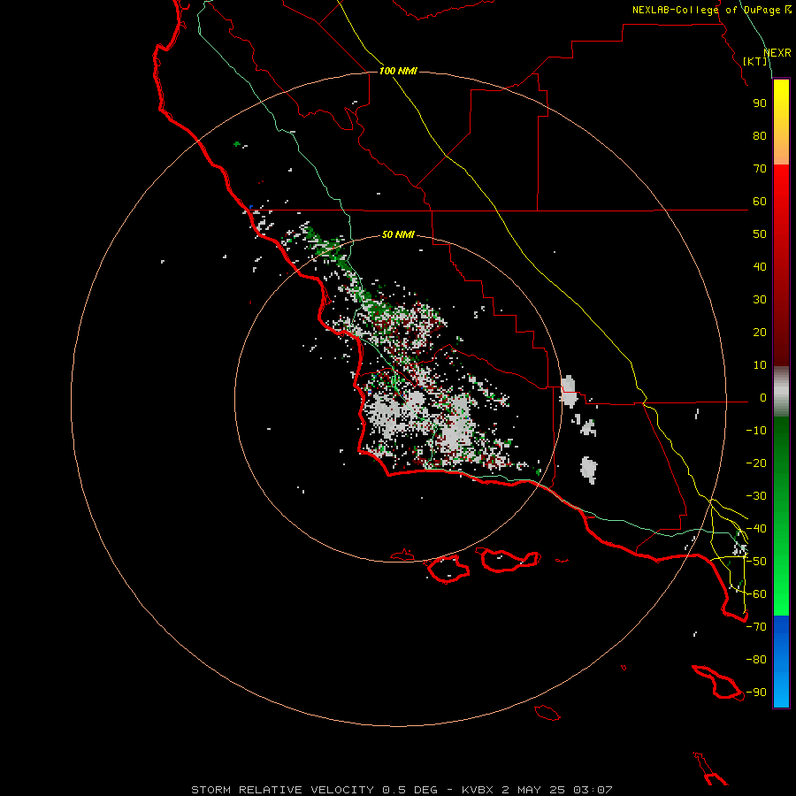The image size is (796, 796).
Task: Click the STORM RELATIVE VELOCITY caption text
Action: (x=282, y=790)
